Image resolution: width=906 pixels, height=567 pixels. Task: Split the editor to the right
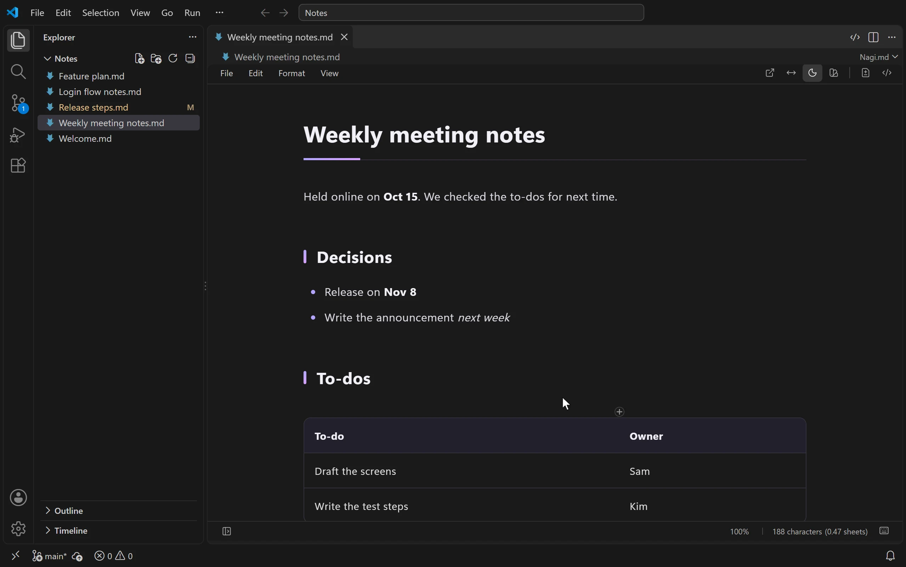coord(873,37)
